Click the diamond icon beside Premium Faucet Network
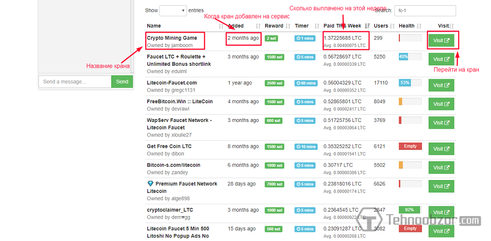The width and height of the screenshot is (491, 241). [x=150, y=184]
